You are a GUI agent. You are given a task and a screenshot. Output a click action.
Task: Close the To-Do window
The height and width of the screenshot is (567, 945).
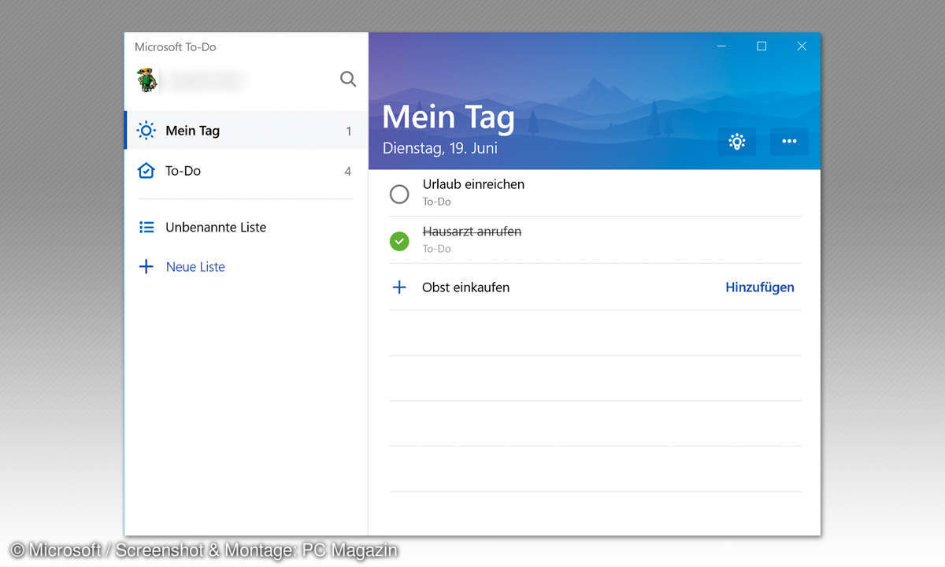coord(802,46)
